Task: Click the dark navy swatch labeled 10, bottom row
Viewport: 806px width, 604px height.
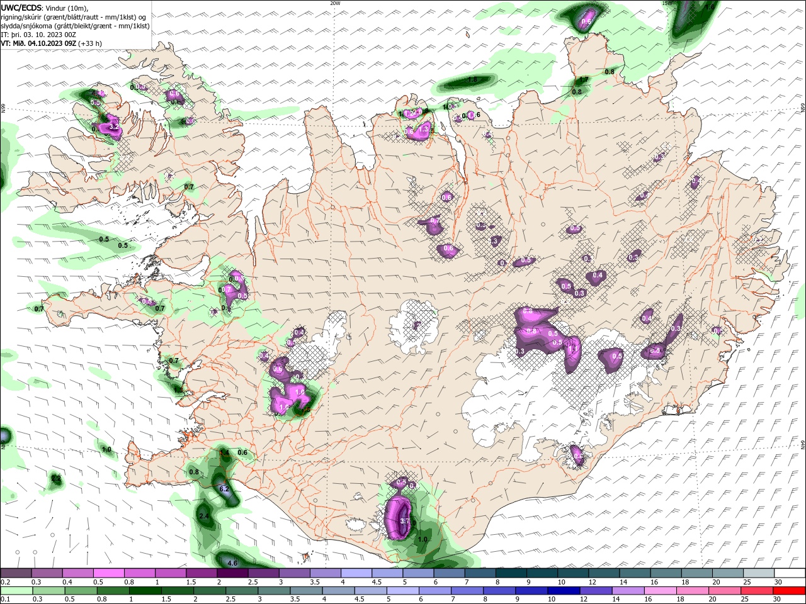Action: click(562, 591)
